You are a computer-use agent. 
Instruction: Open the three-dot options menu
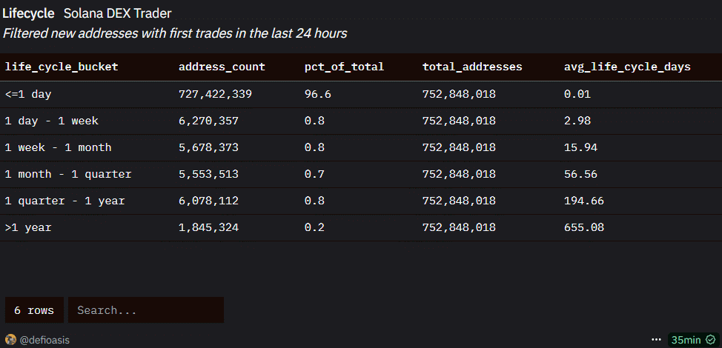coord(656,340)
